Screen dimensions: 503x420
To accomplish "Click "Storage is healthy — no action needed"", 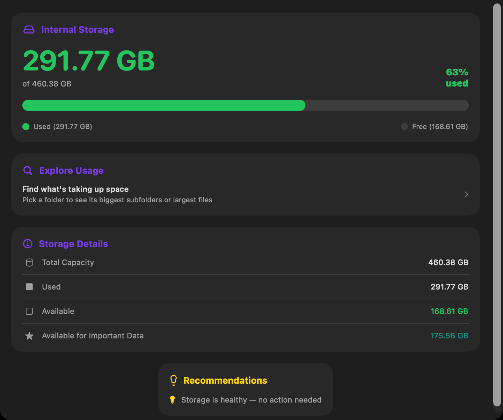I will [251, 400].
